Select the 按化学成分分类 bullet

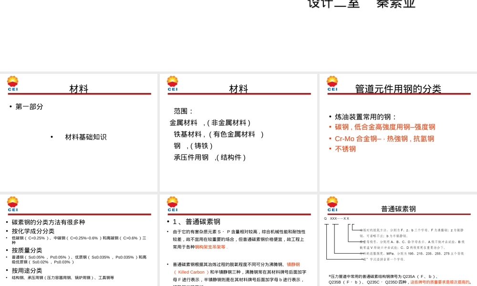pyautogui.click(x=33, y=231)
